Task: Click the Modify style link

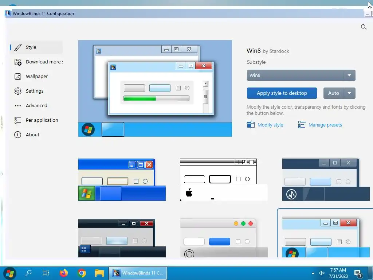Action: coord(270,125)
